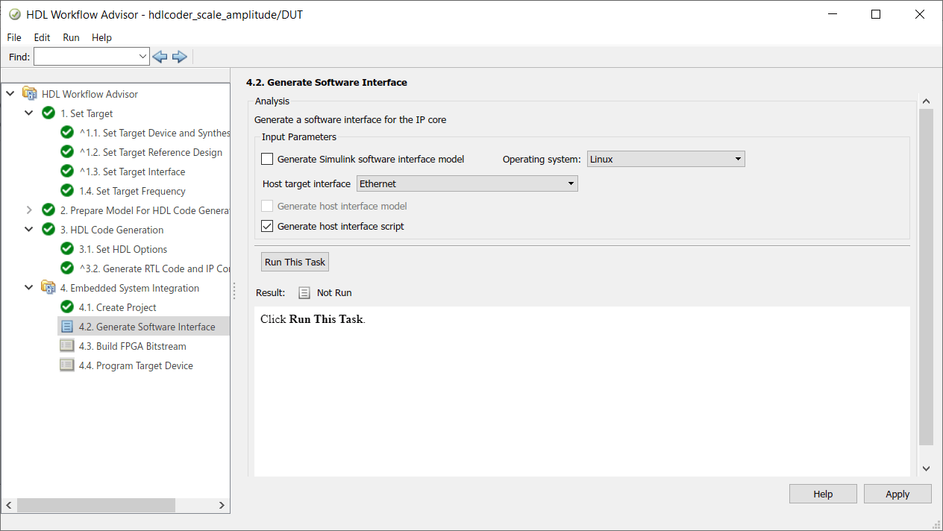This screenshot has height=531, width=943.
Task: Enable Generate Simulink software interface model
Action: click(x=267, y=159)
